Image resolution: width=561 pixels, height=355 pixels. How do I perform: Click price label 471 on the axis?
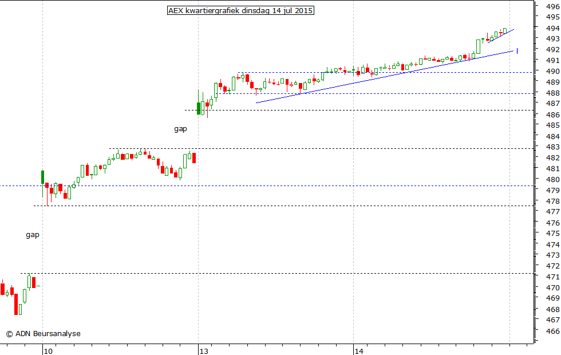(553, 277)
